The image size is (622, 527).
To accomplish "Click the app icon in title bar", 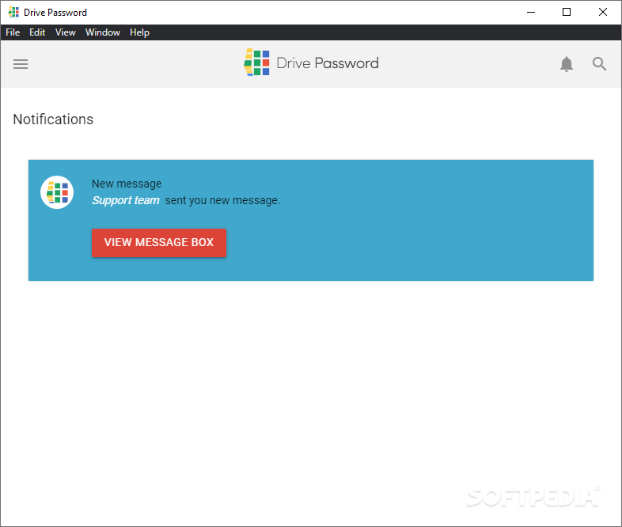I will tap(13, 13).
